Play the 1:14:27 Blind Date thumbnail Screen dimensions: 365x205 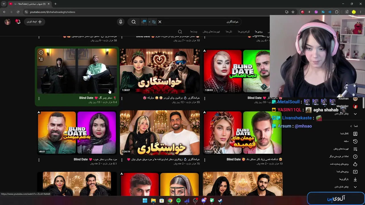click(x=242, y=132)
